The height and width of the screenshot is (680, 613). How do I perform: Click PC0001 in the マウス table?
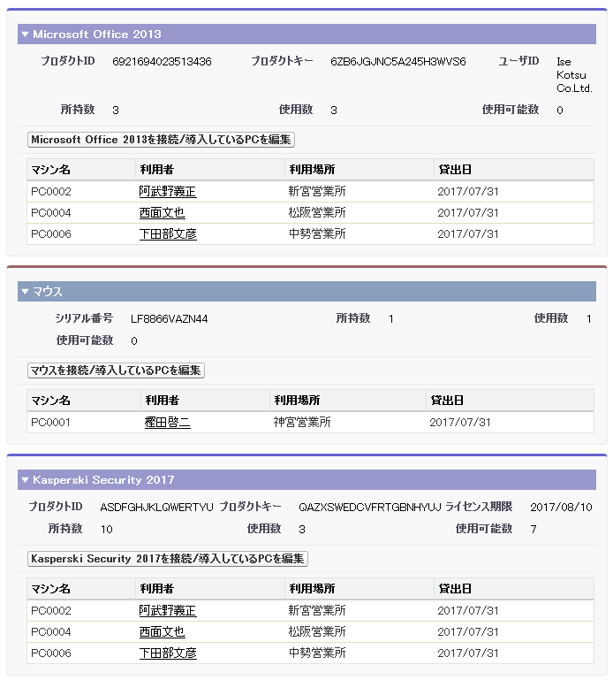coord(50,422)
